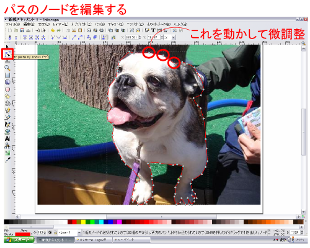Image resolution: width=310 pixels, height=248 pixels.
Task: Click the Windows スタート button
Action: [x=19, y=240]
